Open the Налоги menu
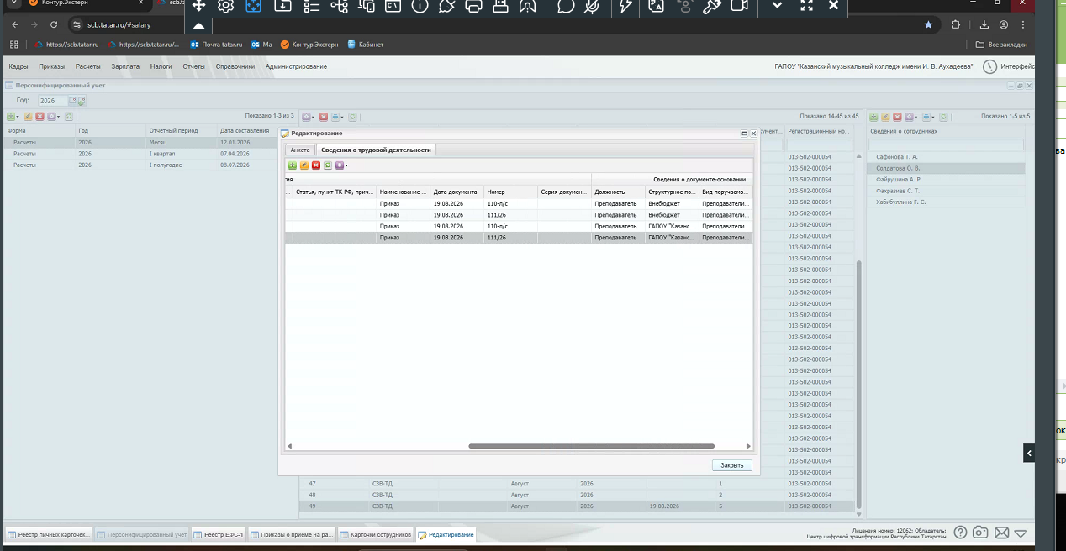 [161, 66]
